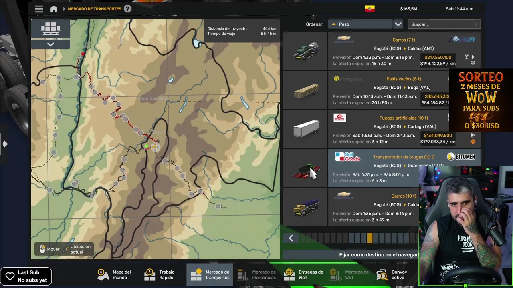
Task: Click the Envia company logo
Action: pyautogui.click(x=339, y=118)
